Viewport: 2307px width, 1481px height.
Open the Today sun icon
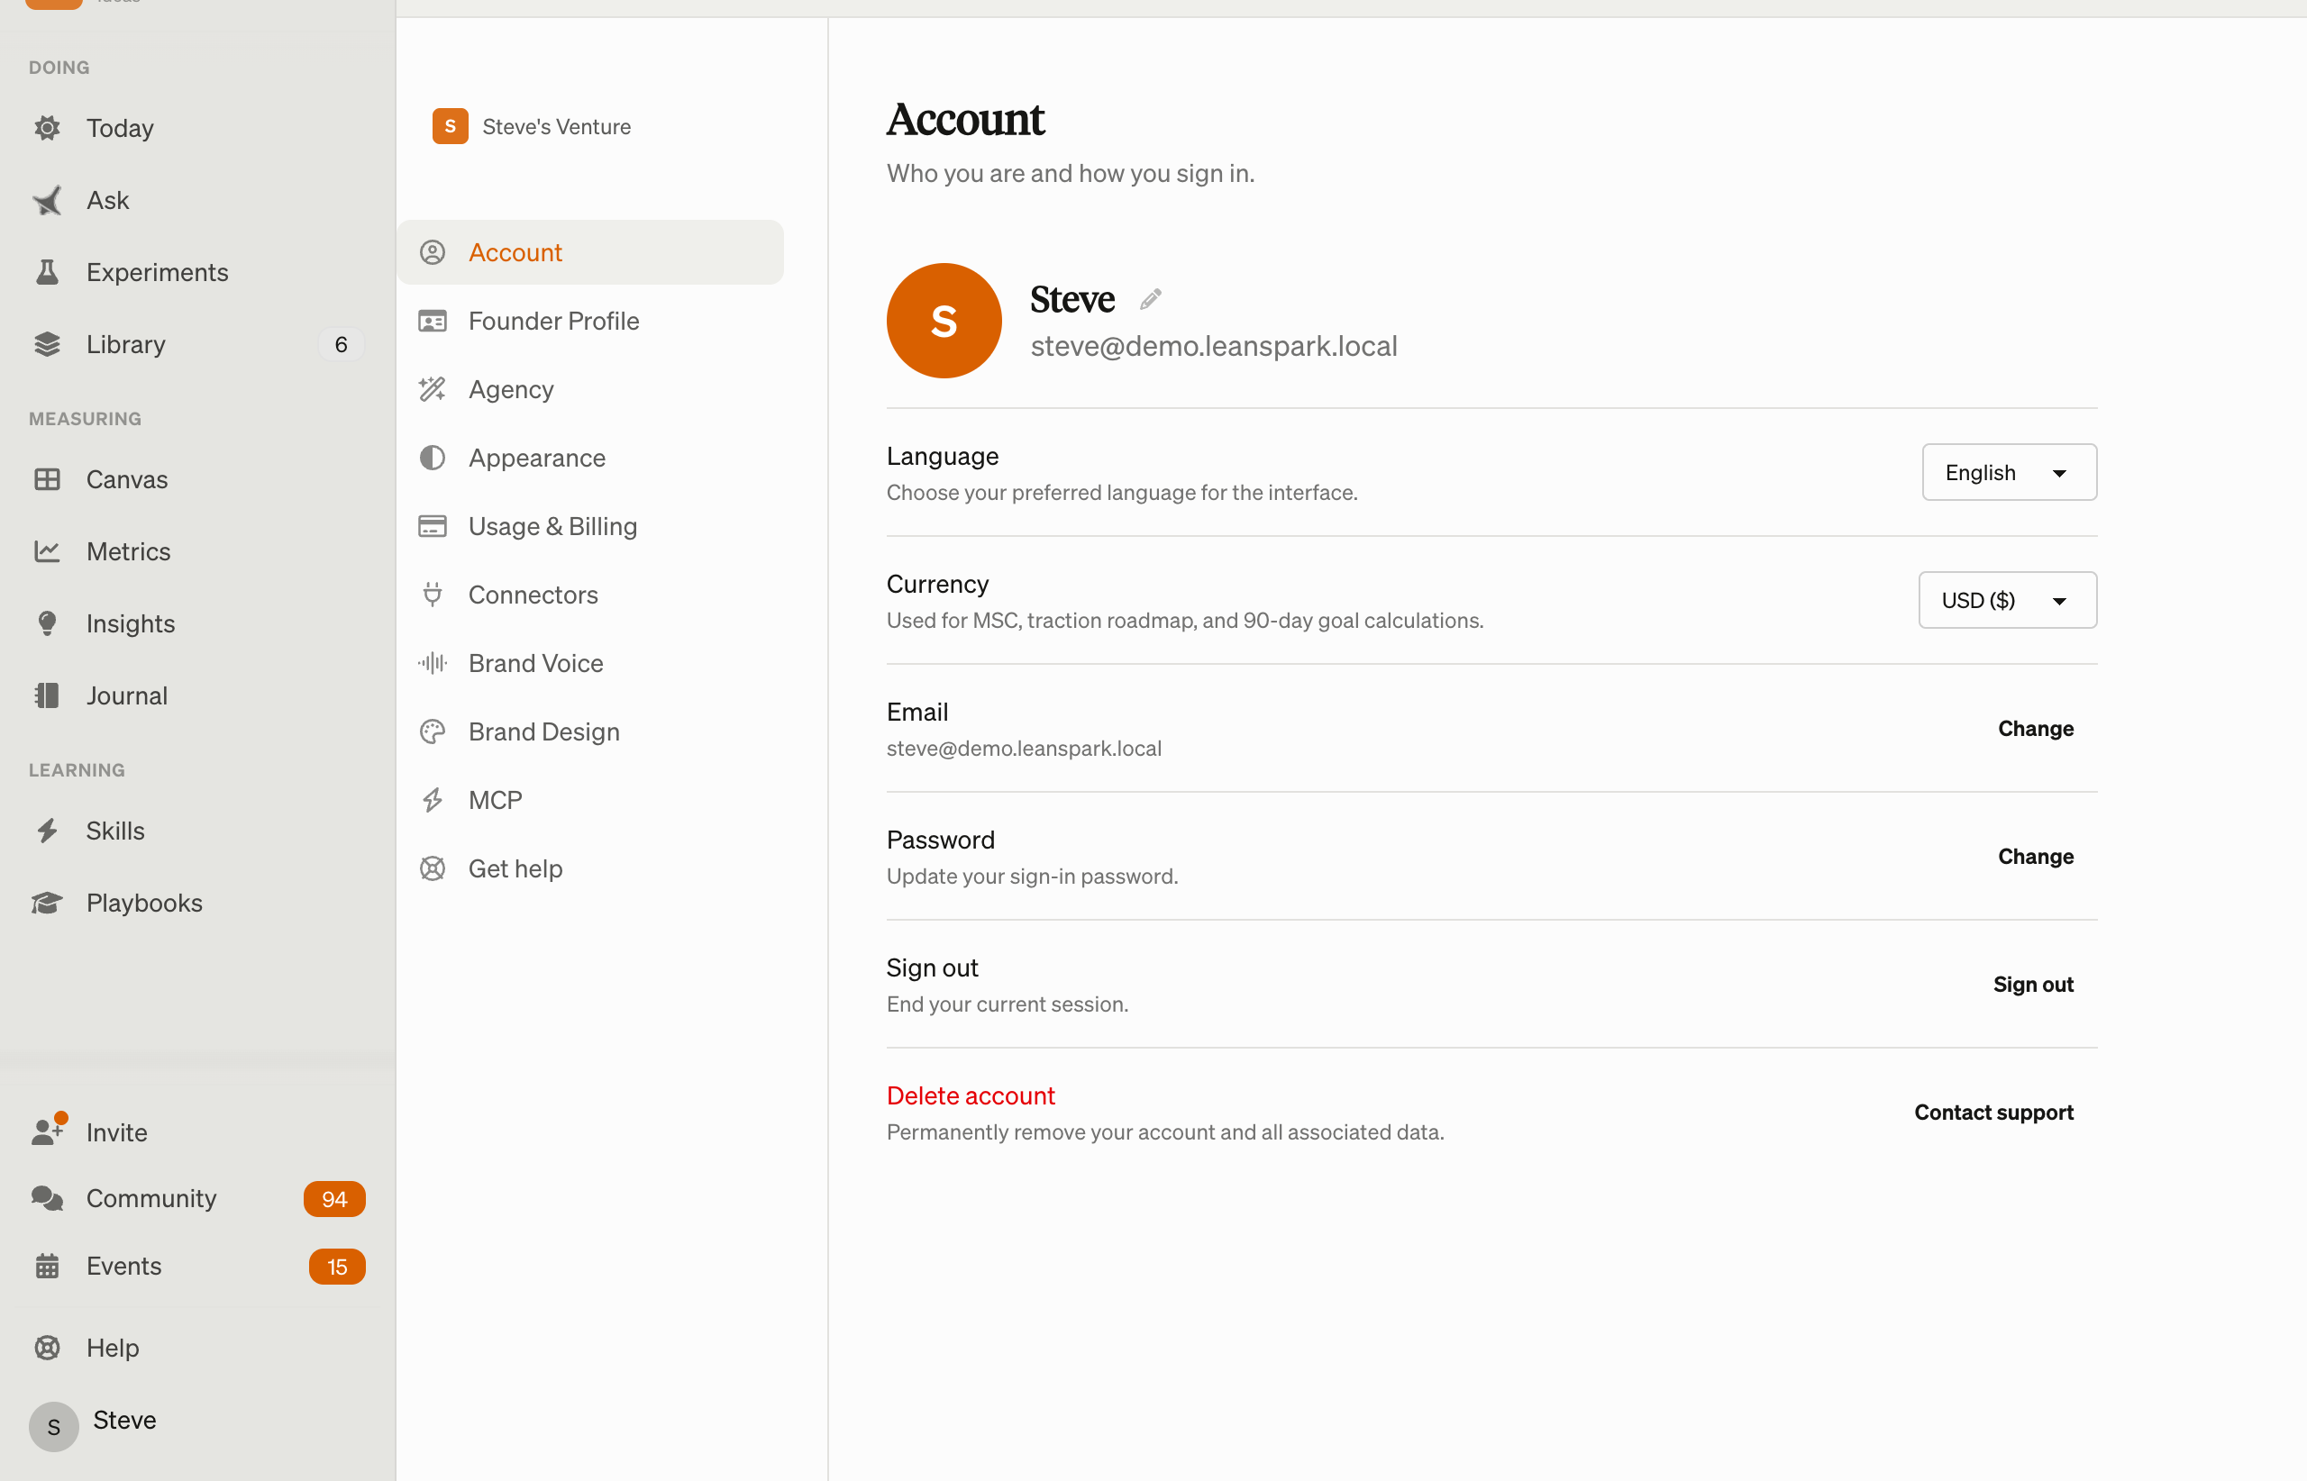pos(47,128)
